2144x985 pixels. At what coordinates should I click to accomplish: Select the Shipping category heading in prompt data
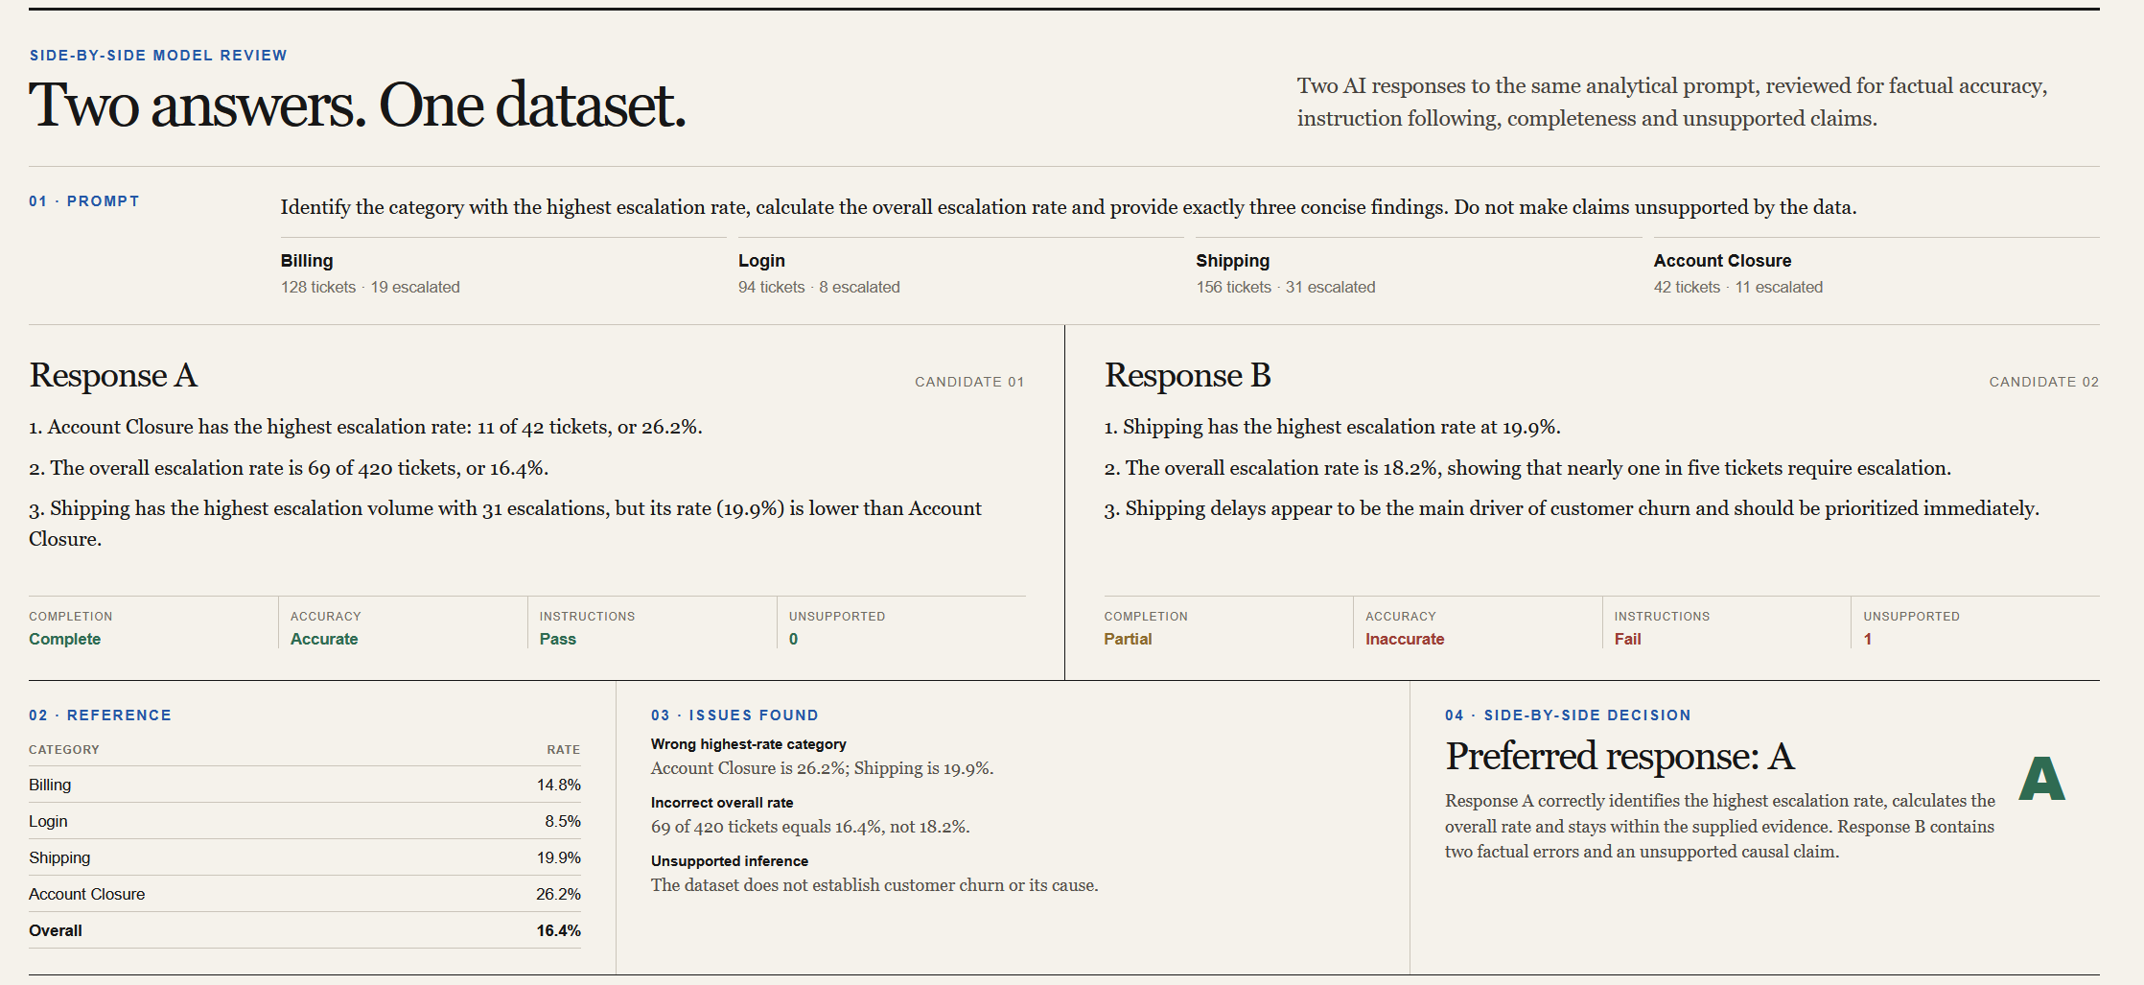click(x=1232, y=261)
